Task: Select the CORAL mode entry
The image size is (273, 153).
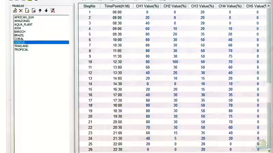Action: 19,39
